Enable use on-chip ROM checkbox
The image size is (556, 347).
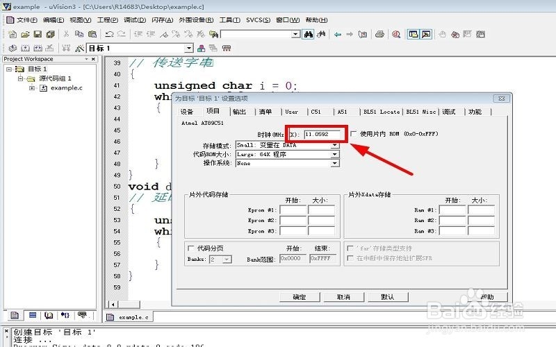click(x=353, y=133)
